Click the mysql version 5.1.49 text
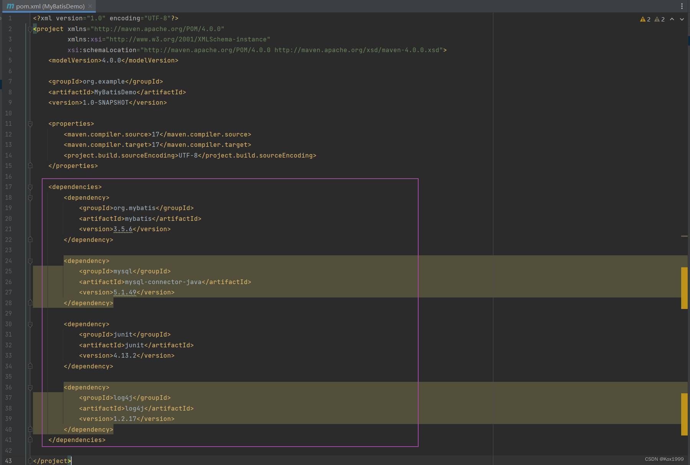 tap(125, 292)
